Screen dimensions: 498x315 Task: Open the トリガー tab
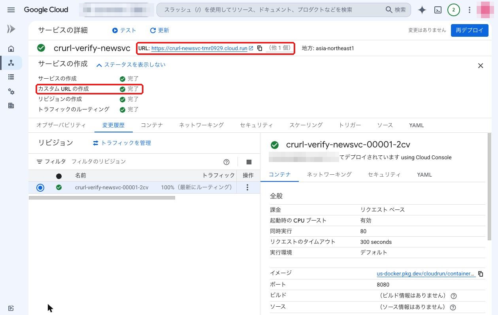(350, 125)
